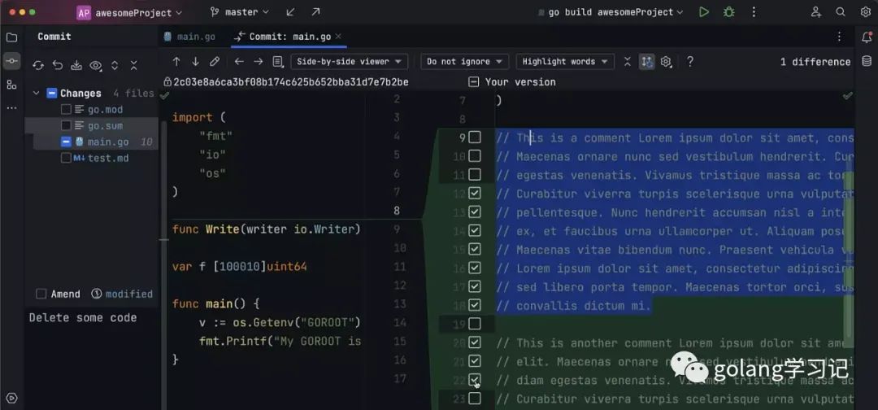Open Side-by-side viewer dropdown

tap(350, 62)
